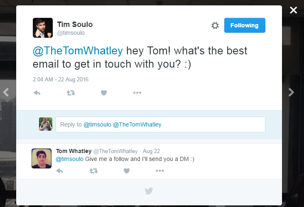Open more options on Tim Soulo's tweet
The image size is (304, 207).
(x=137, y=93)
